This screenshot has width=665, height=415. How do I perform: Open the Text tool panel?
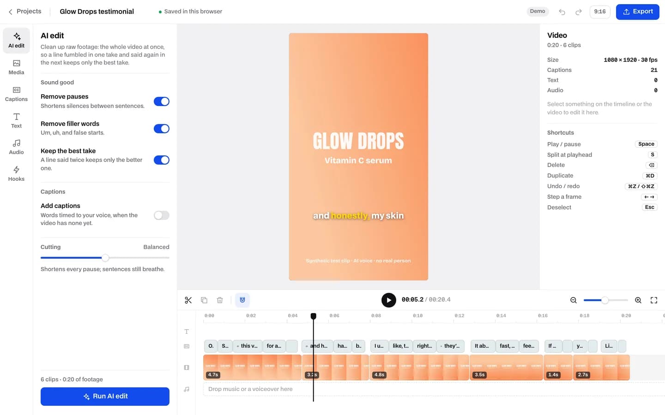tap(17, 121)
